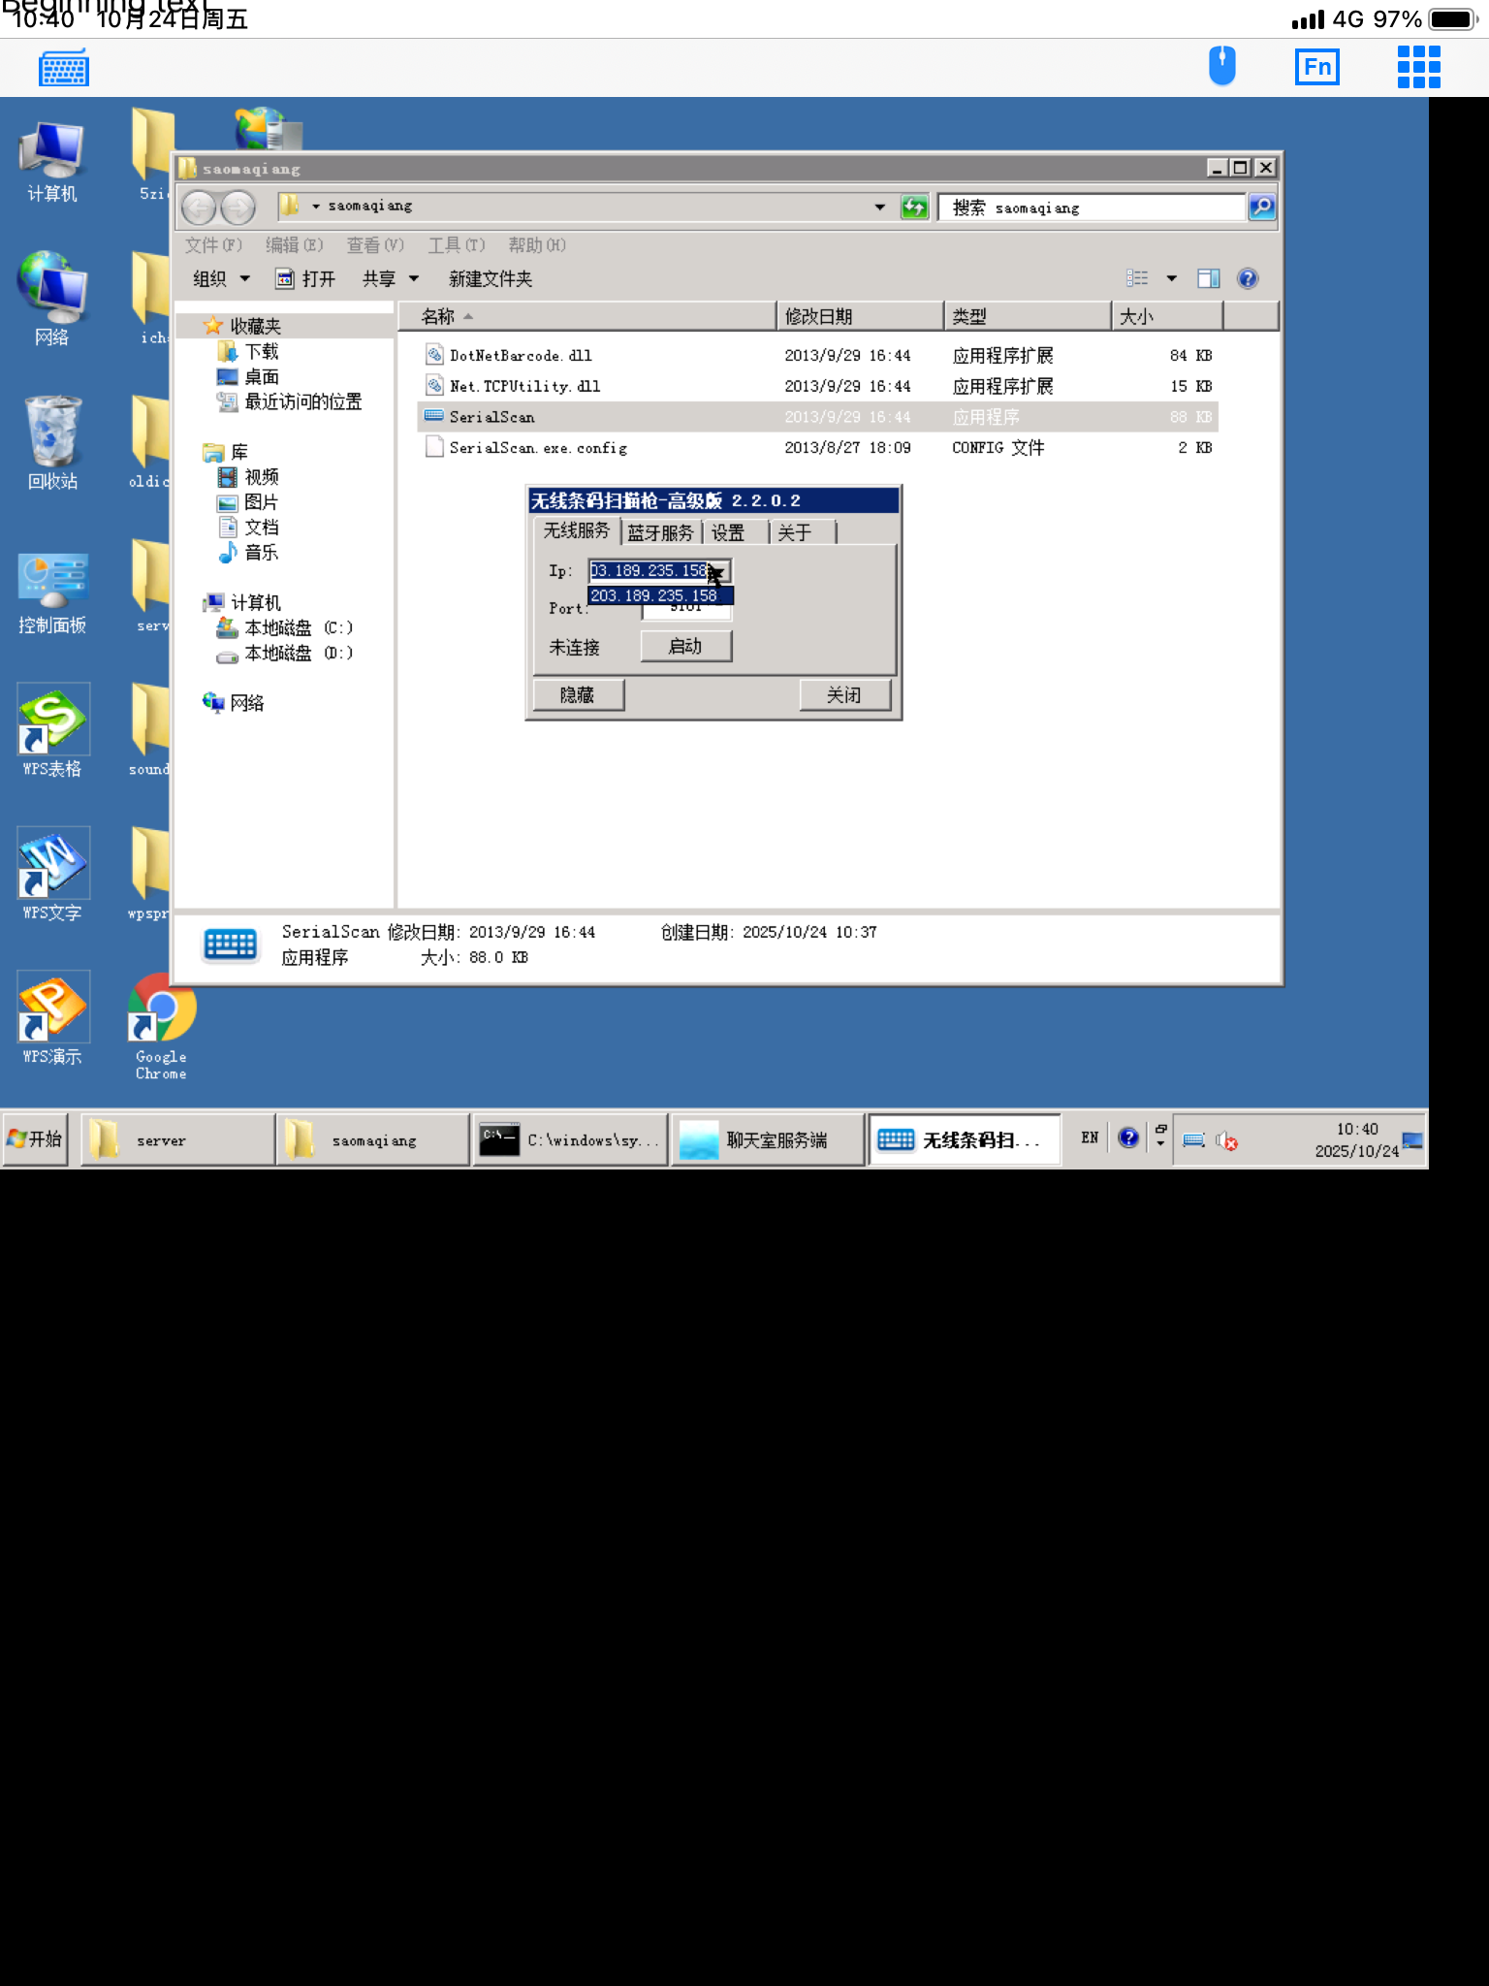The width and height of the screenshot is (1489, 1986).
Task: Click the 隐藏 button
Action: coord(578,695)
